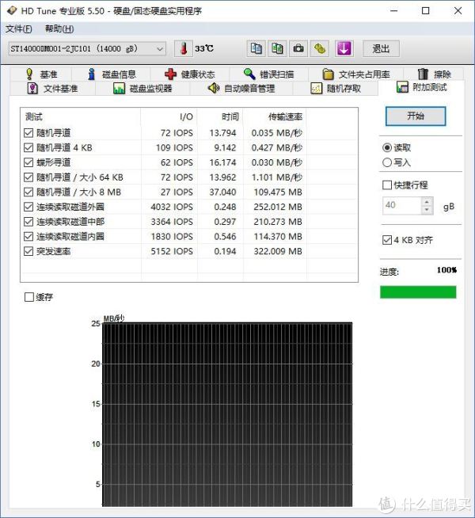Switch to the 随机存取 tab
Screen dimensions: 475x518
tap(336, 89)
